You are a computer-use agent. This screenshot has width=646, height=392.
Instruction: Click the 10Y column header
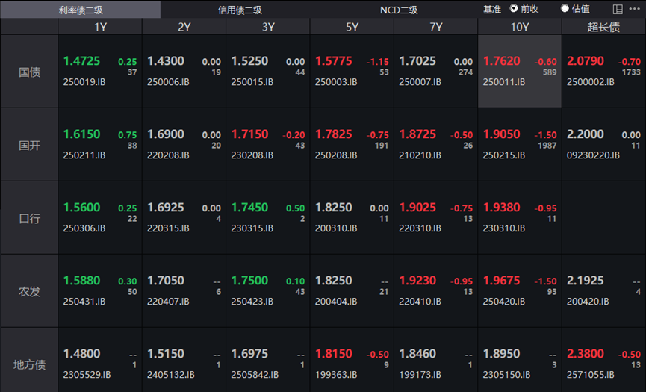click(x=520, y=27)
